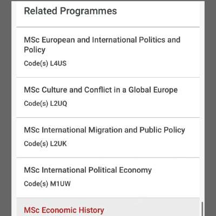Click the Code(s) L4US text
Screen dimensions: 216x216
click(45, 63)
